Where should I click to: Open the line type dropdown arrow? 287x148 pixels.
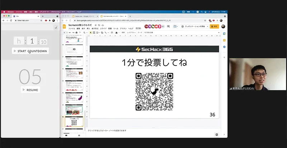(108, 33)
